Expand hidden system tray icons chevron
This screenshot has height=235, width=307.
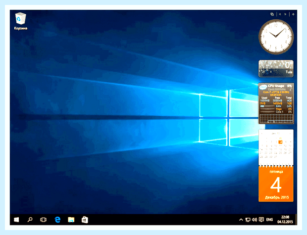241,220
